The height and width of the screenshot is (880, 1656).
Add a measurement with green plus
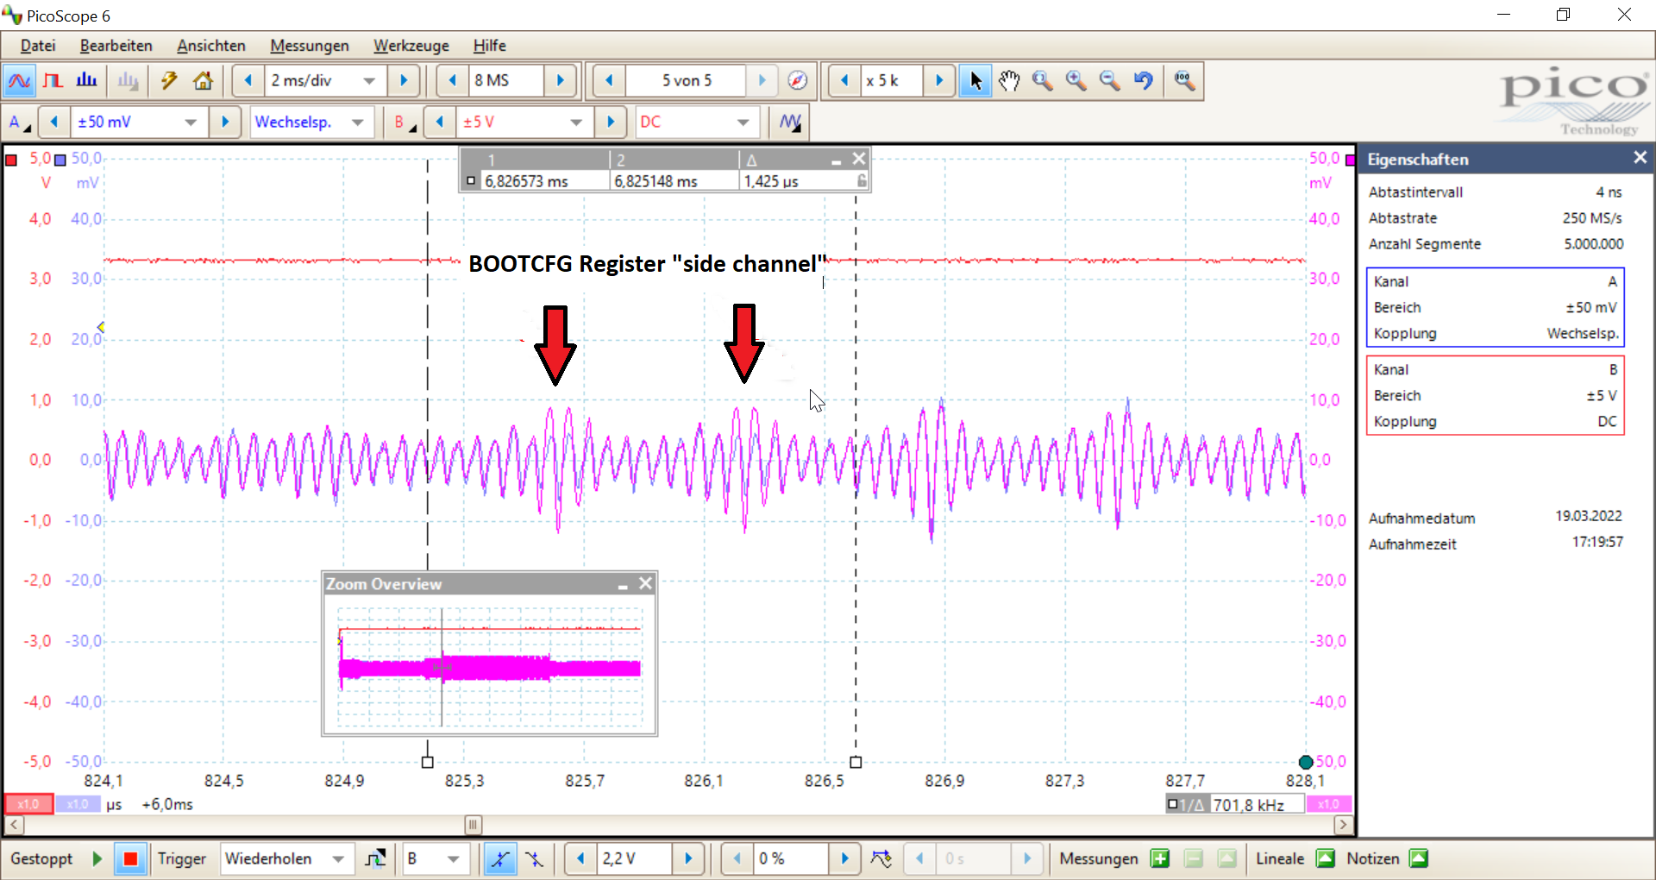[1160, 858]
